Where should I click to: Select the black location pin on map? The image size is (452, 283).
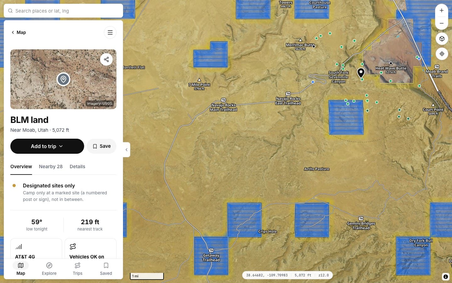(361, 73)
